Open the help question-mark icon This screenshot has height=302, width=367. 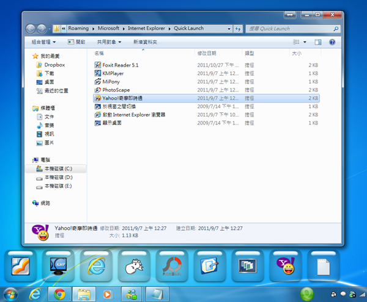[332, 42]
